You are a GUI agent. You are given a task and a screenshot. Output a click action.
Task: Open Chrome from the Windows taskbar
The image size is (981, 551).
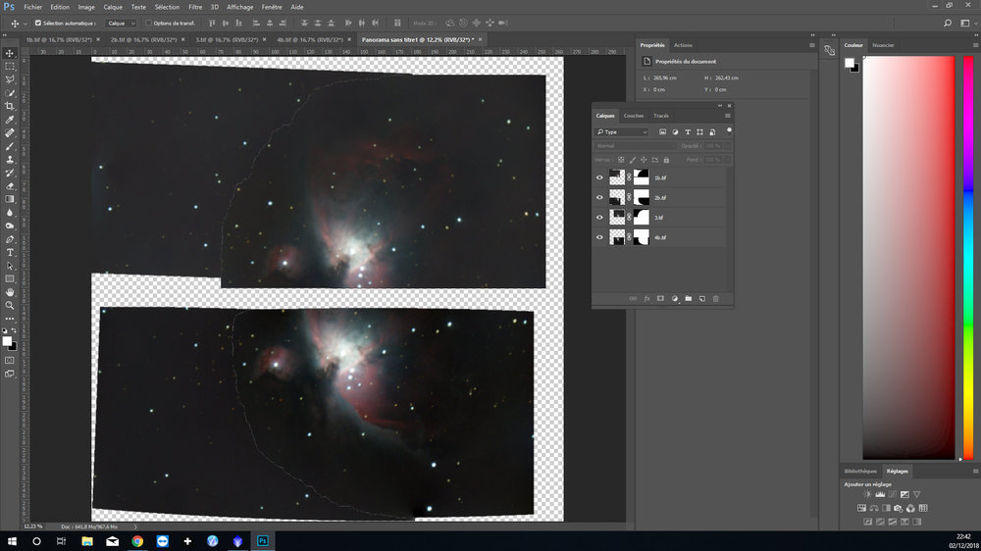(137, 541)
